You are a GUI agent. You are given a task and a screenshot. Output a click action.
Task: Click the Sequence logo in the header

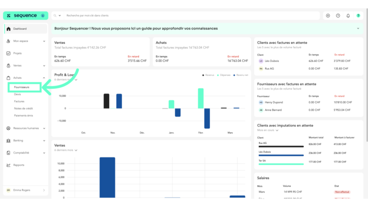[25, 16]
